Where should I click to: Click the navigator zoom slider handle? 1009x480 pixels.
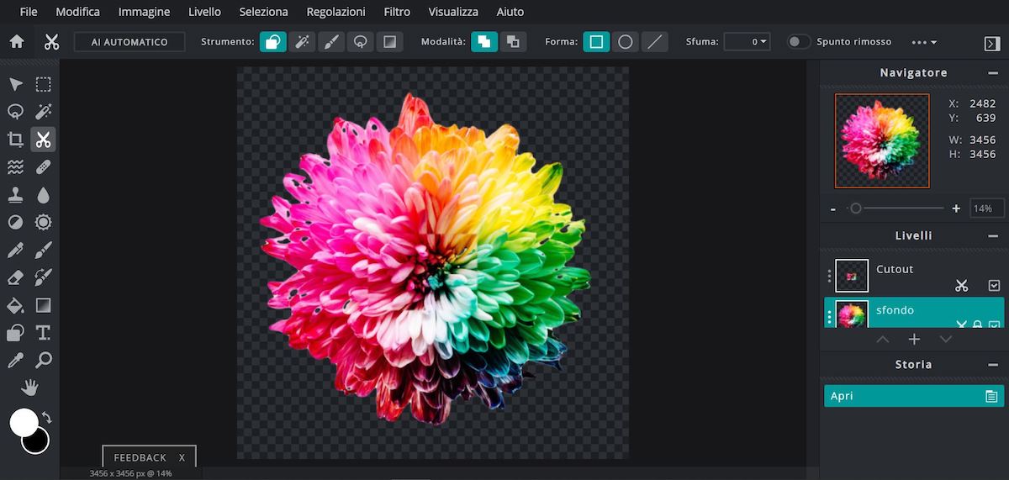point(855,208)
